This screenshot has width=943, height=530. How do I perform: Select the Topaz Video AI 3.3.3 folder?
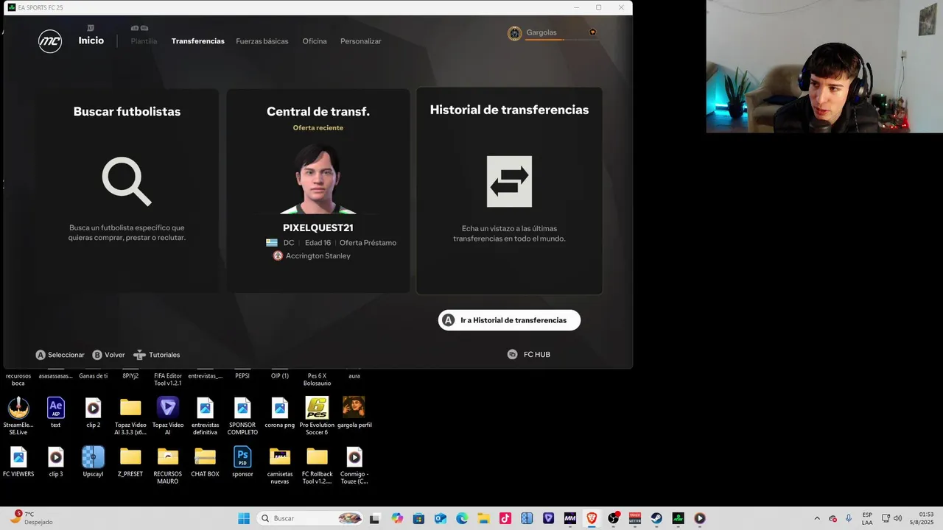click(x=130, y=414)
